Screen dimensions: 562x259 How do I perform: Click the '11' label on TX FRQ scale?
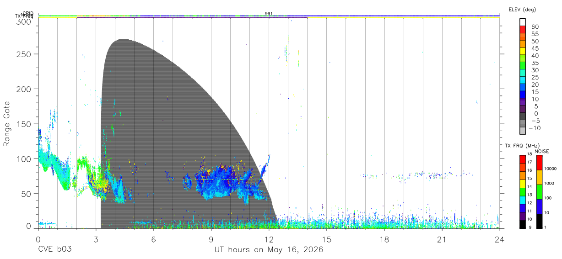(530, 211)
